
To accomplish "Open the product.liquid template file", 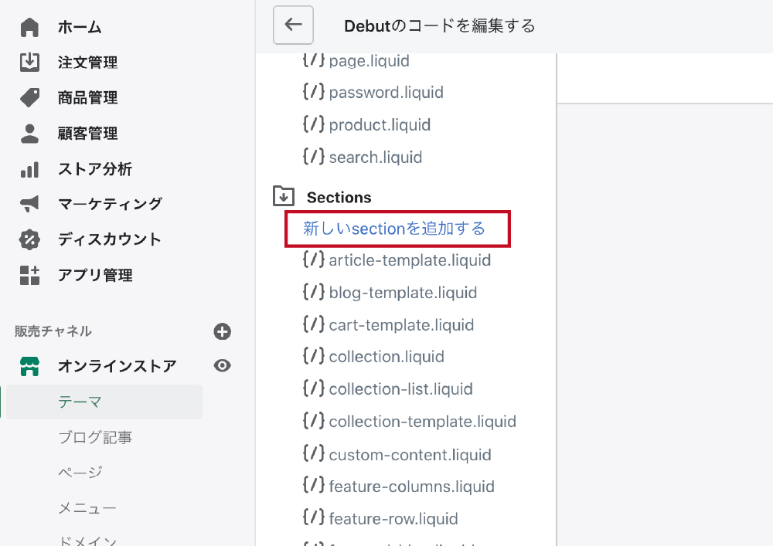I will (380, 125).
